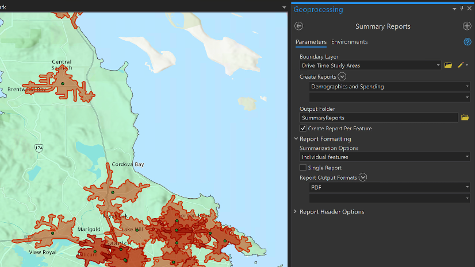The height and width of the screenshot is (267, 475).
Task: Uncheck Create Report Per Feature
Action: 303,128
